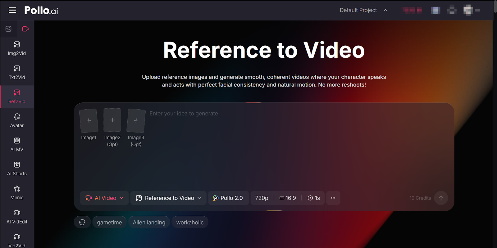Open the AI MV tool
The width and height of the screenshot is (497, 248).
pos(17,145)
